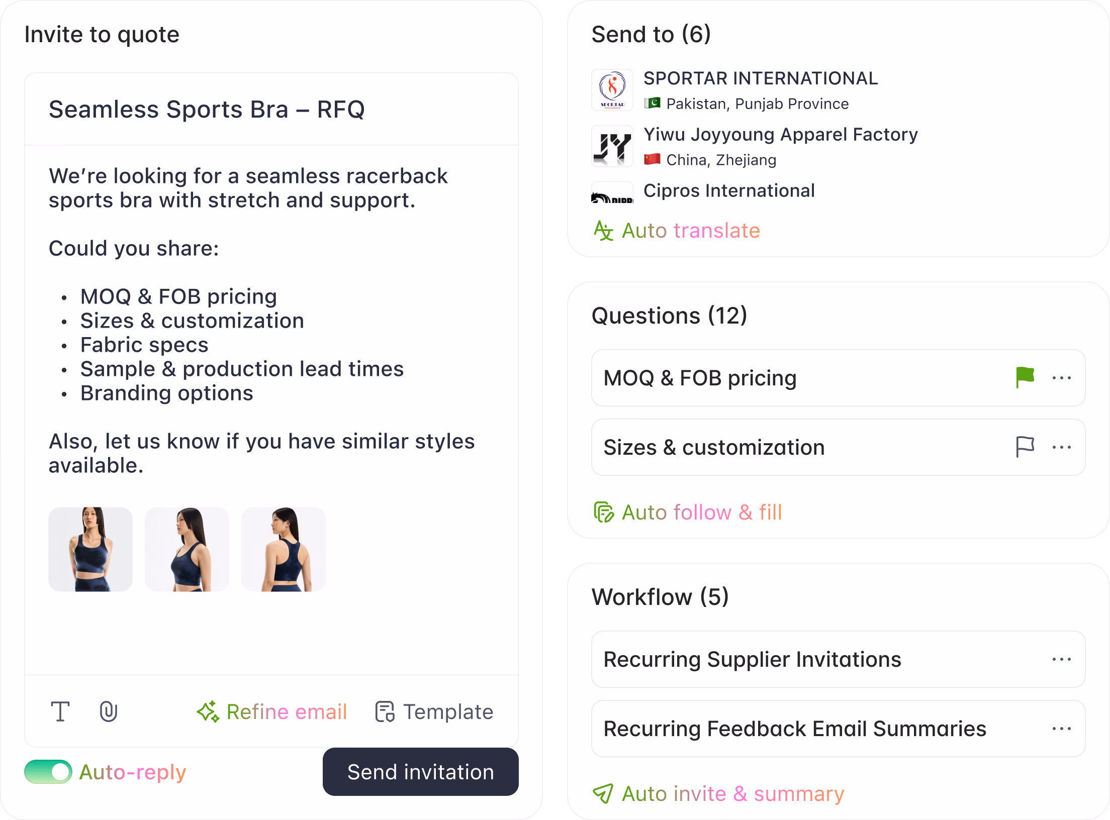Click the paperclip attachment icon
This screenshot has height=820, width=1110.
coord(109,711)
